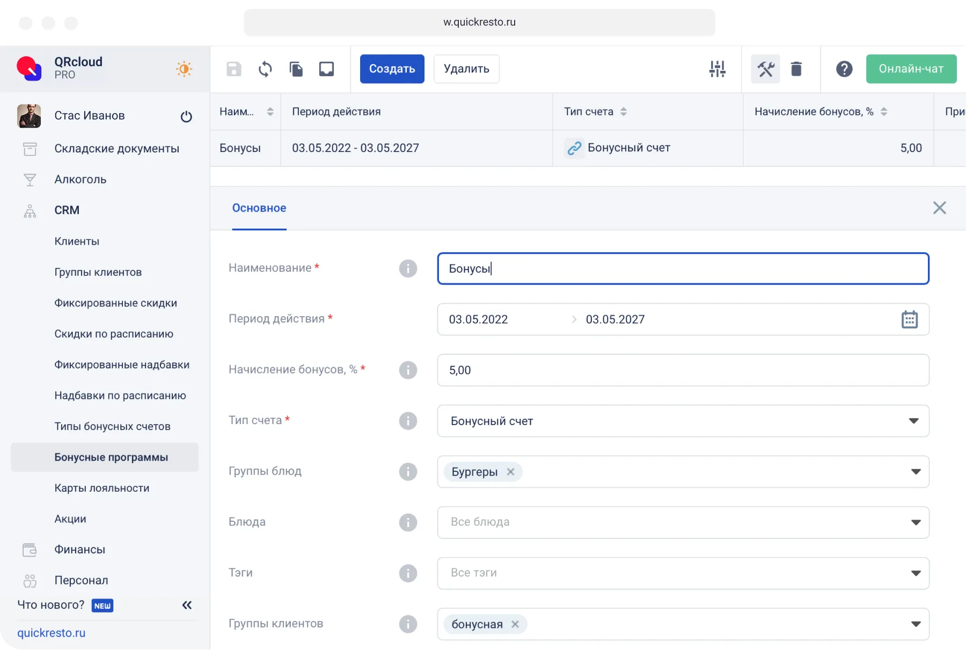
Task: Click the tools wrench and hammer icon
Action: [765, 69]
